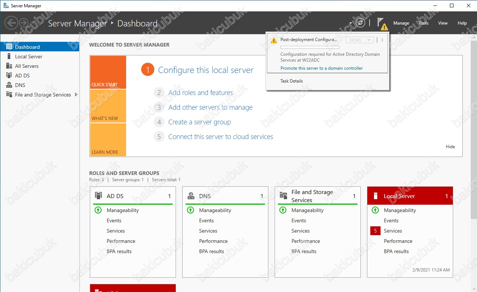This screenshot has width=477, height=292.
Task: Expand File and Storage Services sidebar arrow
Action: pyautogui.click(x=76, y=95)
